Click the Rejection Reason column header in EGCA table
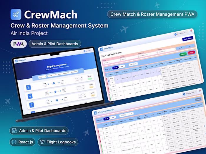This screenshot has width=206, height=154. [x=125, y=72]
